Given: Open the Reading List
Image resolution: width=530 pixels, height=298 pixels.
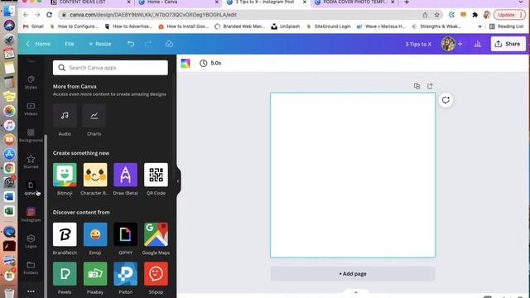Looking at the screenshot, I should point(506,26).
